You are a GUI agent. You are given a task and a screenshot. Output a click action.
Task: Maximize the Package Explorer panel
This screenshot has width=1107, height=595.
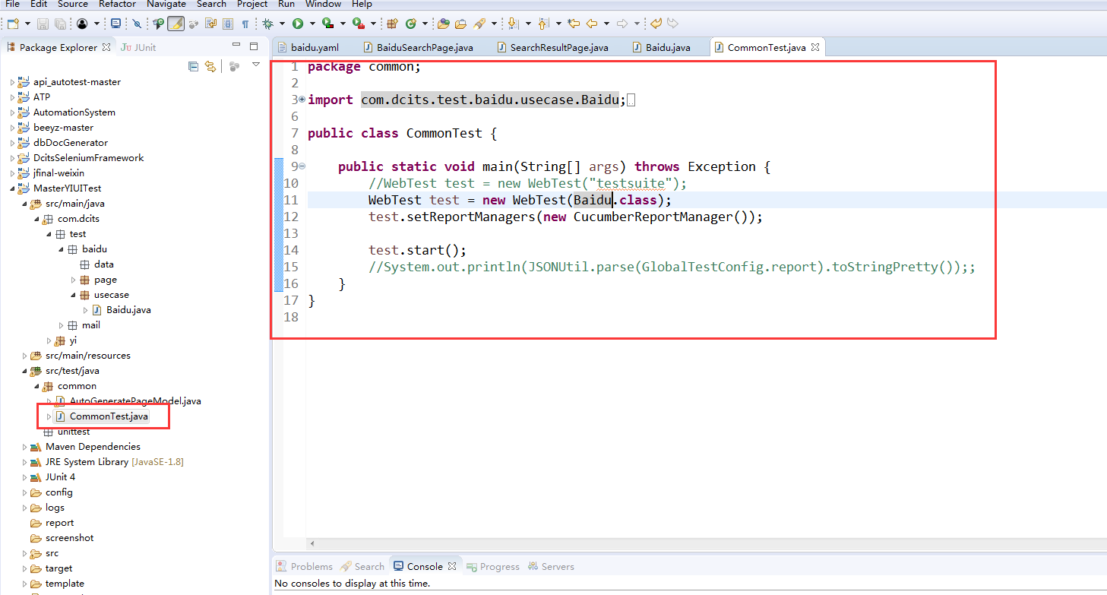click(x=254, y=46)
